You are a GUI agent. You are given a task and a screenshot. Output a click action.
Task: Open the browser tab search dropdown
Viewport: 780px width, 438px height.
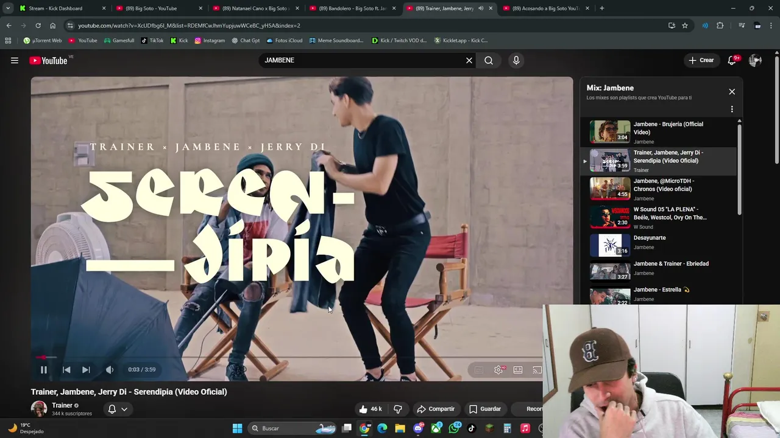[7, 9]
